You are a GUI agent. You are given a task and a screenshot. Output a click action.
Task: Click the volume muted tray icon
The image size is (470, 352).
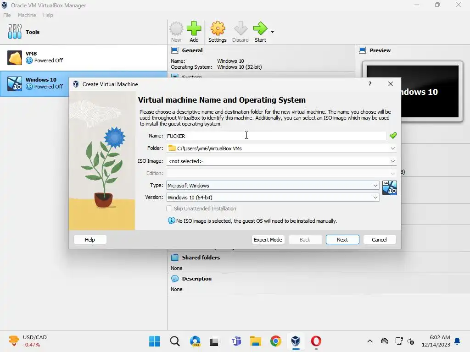point(411,341)
